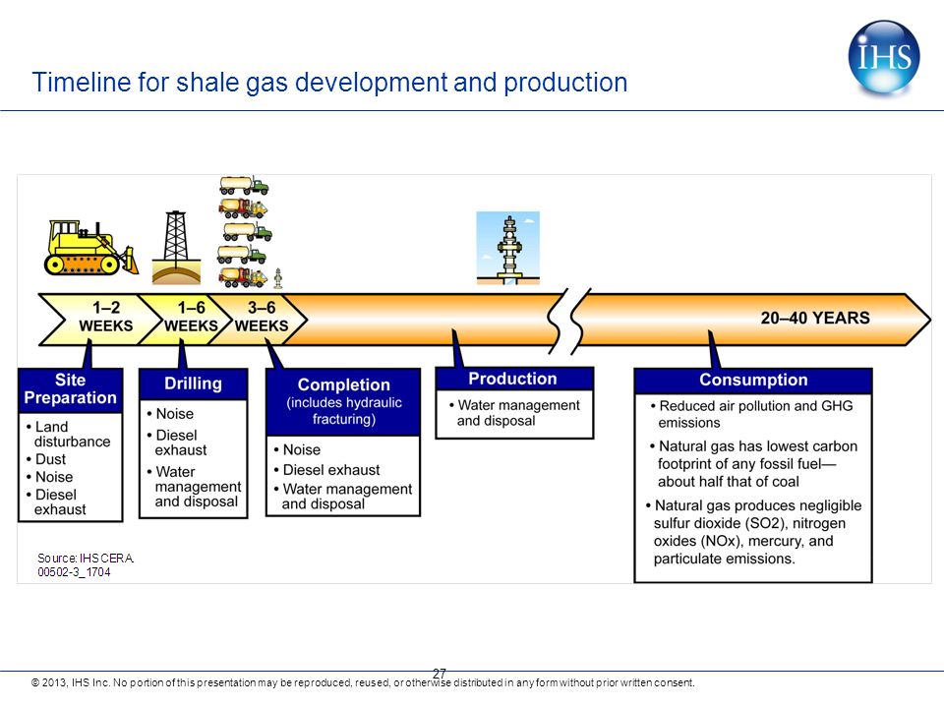This screenshot has width=944, height=708.
Task: Click the Completion header box
Action: 343,401
